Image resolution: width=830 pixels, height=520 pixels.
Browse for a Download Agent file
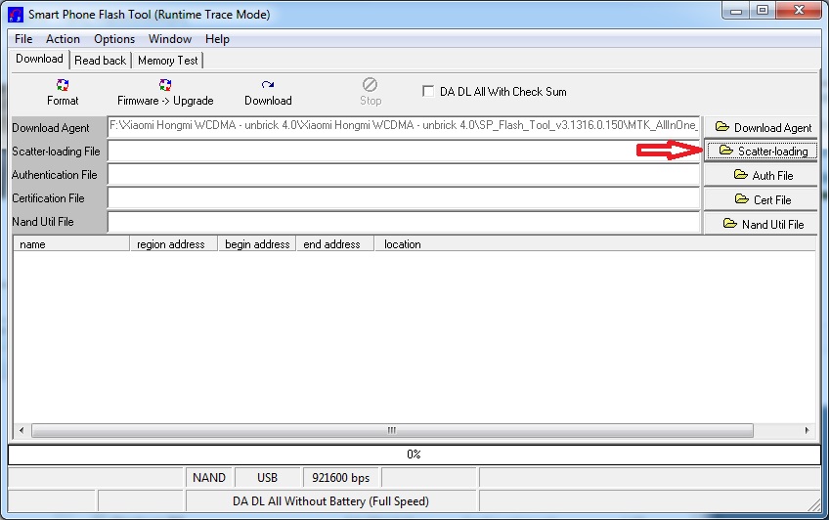[762, 127]
